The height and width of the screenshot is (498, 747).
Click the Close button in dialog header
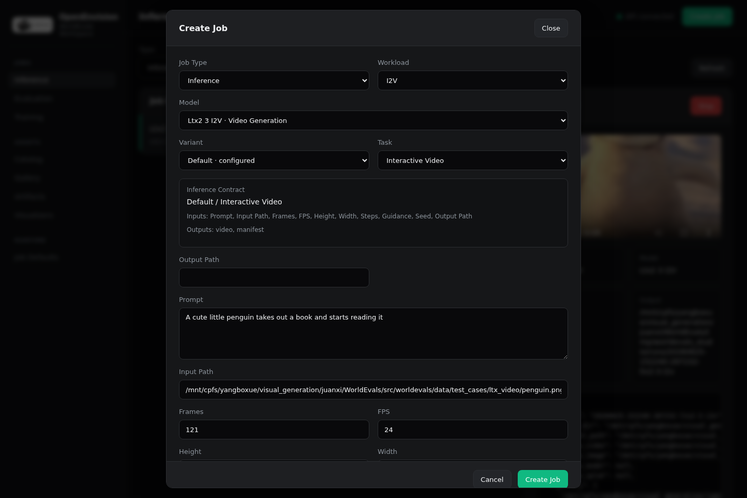coord(551,28)
